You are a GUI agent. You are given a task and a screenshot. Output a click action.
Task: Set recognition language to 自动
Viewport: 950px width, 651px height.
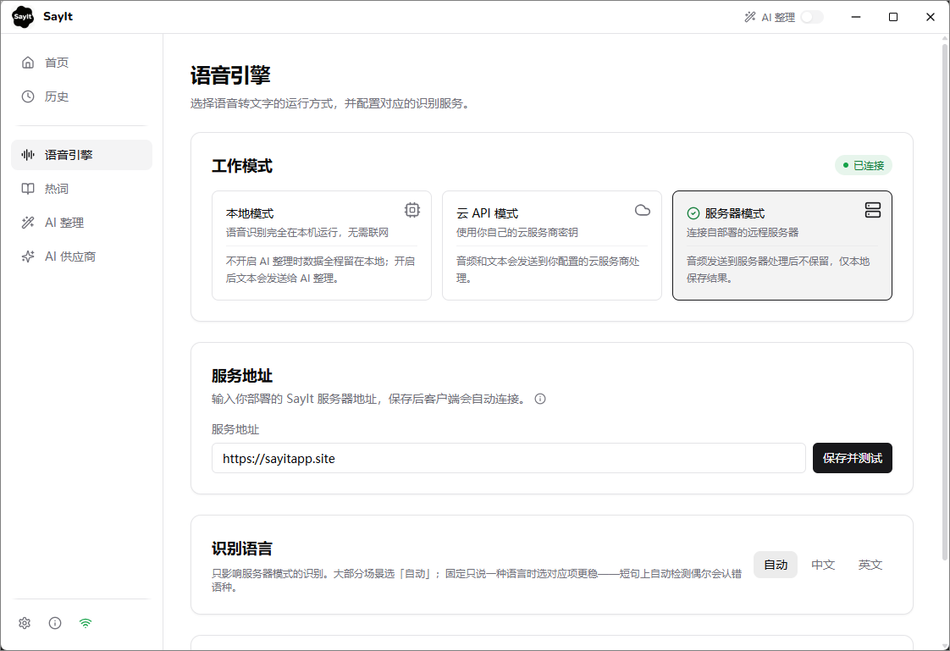pyautogui.click(x=776, y=565)
